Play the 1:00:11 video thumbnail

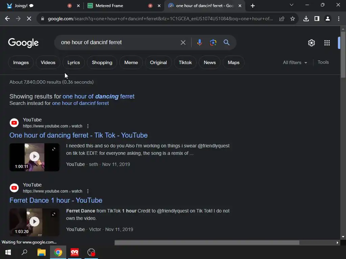tap(34, 157)
